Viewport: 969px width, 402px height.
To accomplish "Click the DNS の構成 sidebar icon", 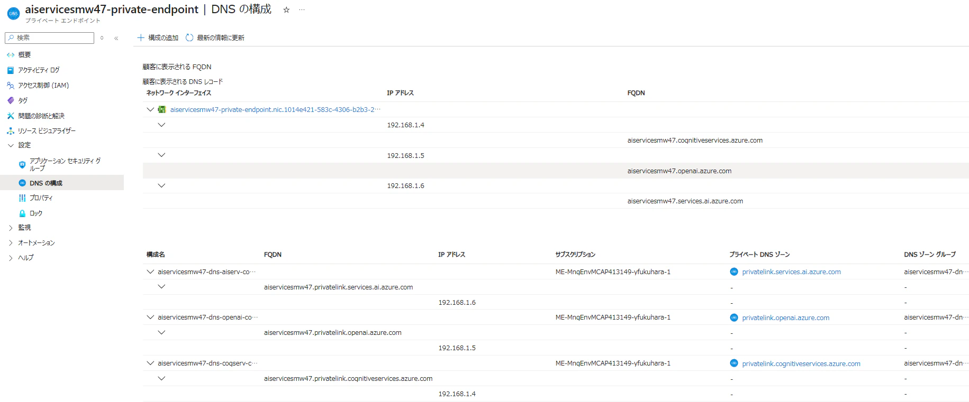I will (22, 183).
